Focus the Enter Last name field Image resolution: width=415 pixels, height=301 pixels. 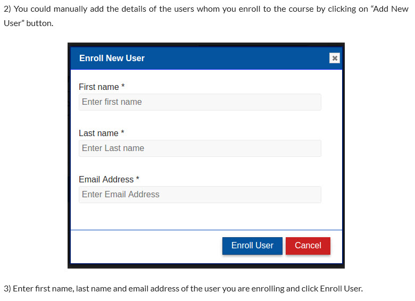pyautogui.click(x=200, y=148)
